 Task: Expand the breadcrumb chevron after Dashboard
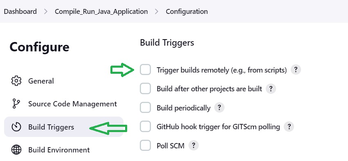pyautogui.click(x=46, y=11)
